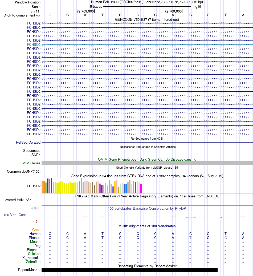Click the "SNPs" track label
This screenshot has height=276, width=253.
[36, 155]
